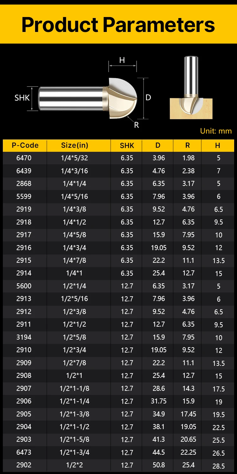Select P-Code 3194 cell
The image size is (237, 474).
pyautogui.click(x=24, y=337)
